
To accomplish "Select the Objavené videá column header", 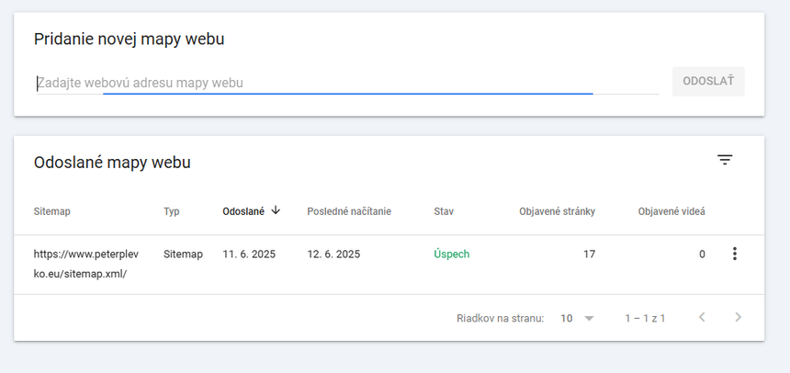I will tap(671, 211).
